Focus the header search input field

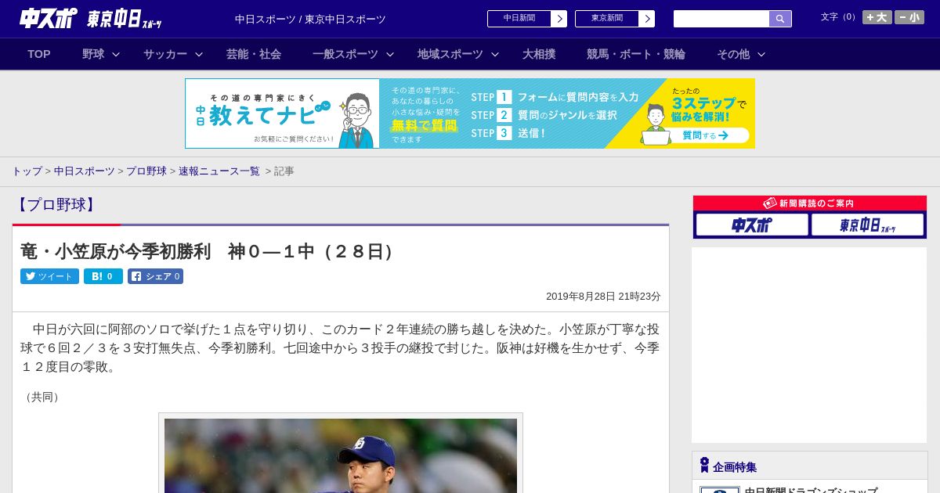point(721,19)
